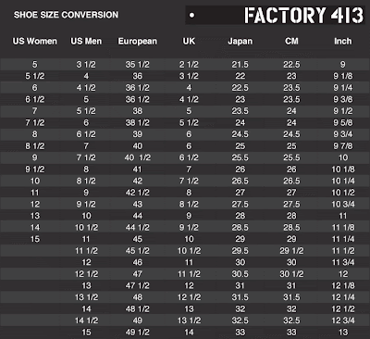Click European size 40 1/2 cell

(x=138, y=157)
